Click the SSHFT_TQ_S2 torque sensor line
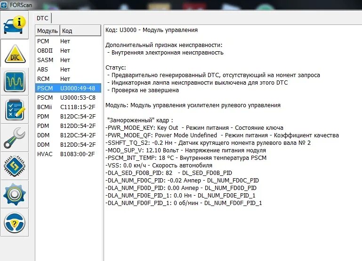Screen dimensions: 362x261 [x=208, y=143]
